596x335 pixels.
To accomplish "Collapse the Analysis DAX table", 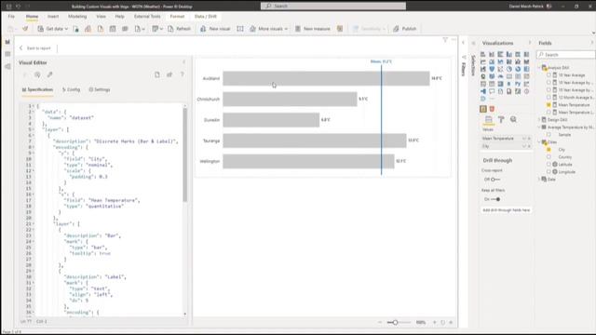I will [540, 68].
